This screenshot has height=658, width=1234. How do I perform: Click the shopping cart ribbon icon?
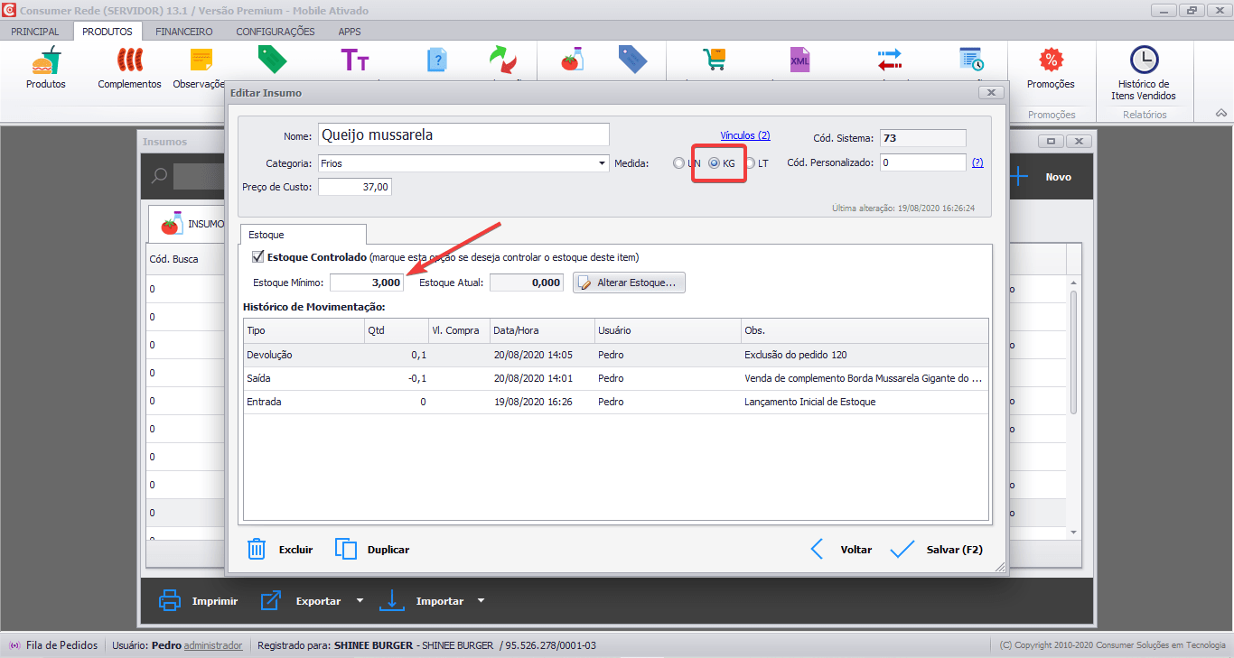point(714,60)
